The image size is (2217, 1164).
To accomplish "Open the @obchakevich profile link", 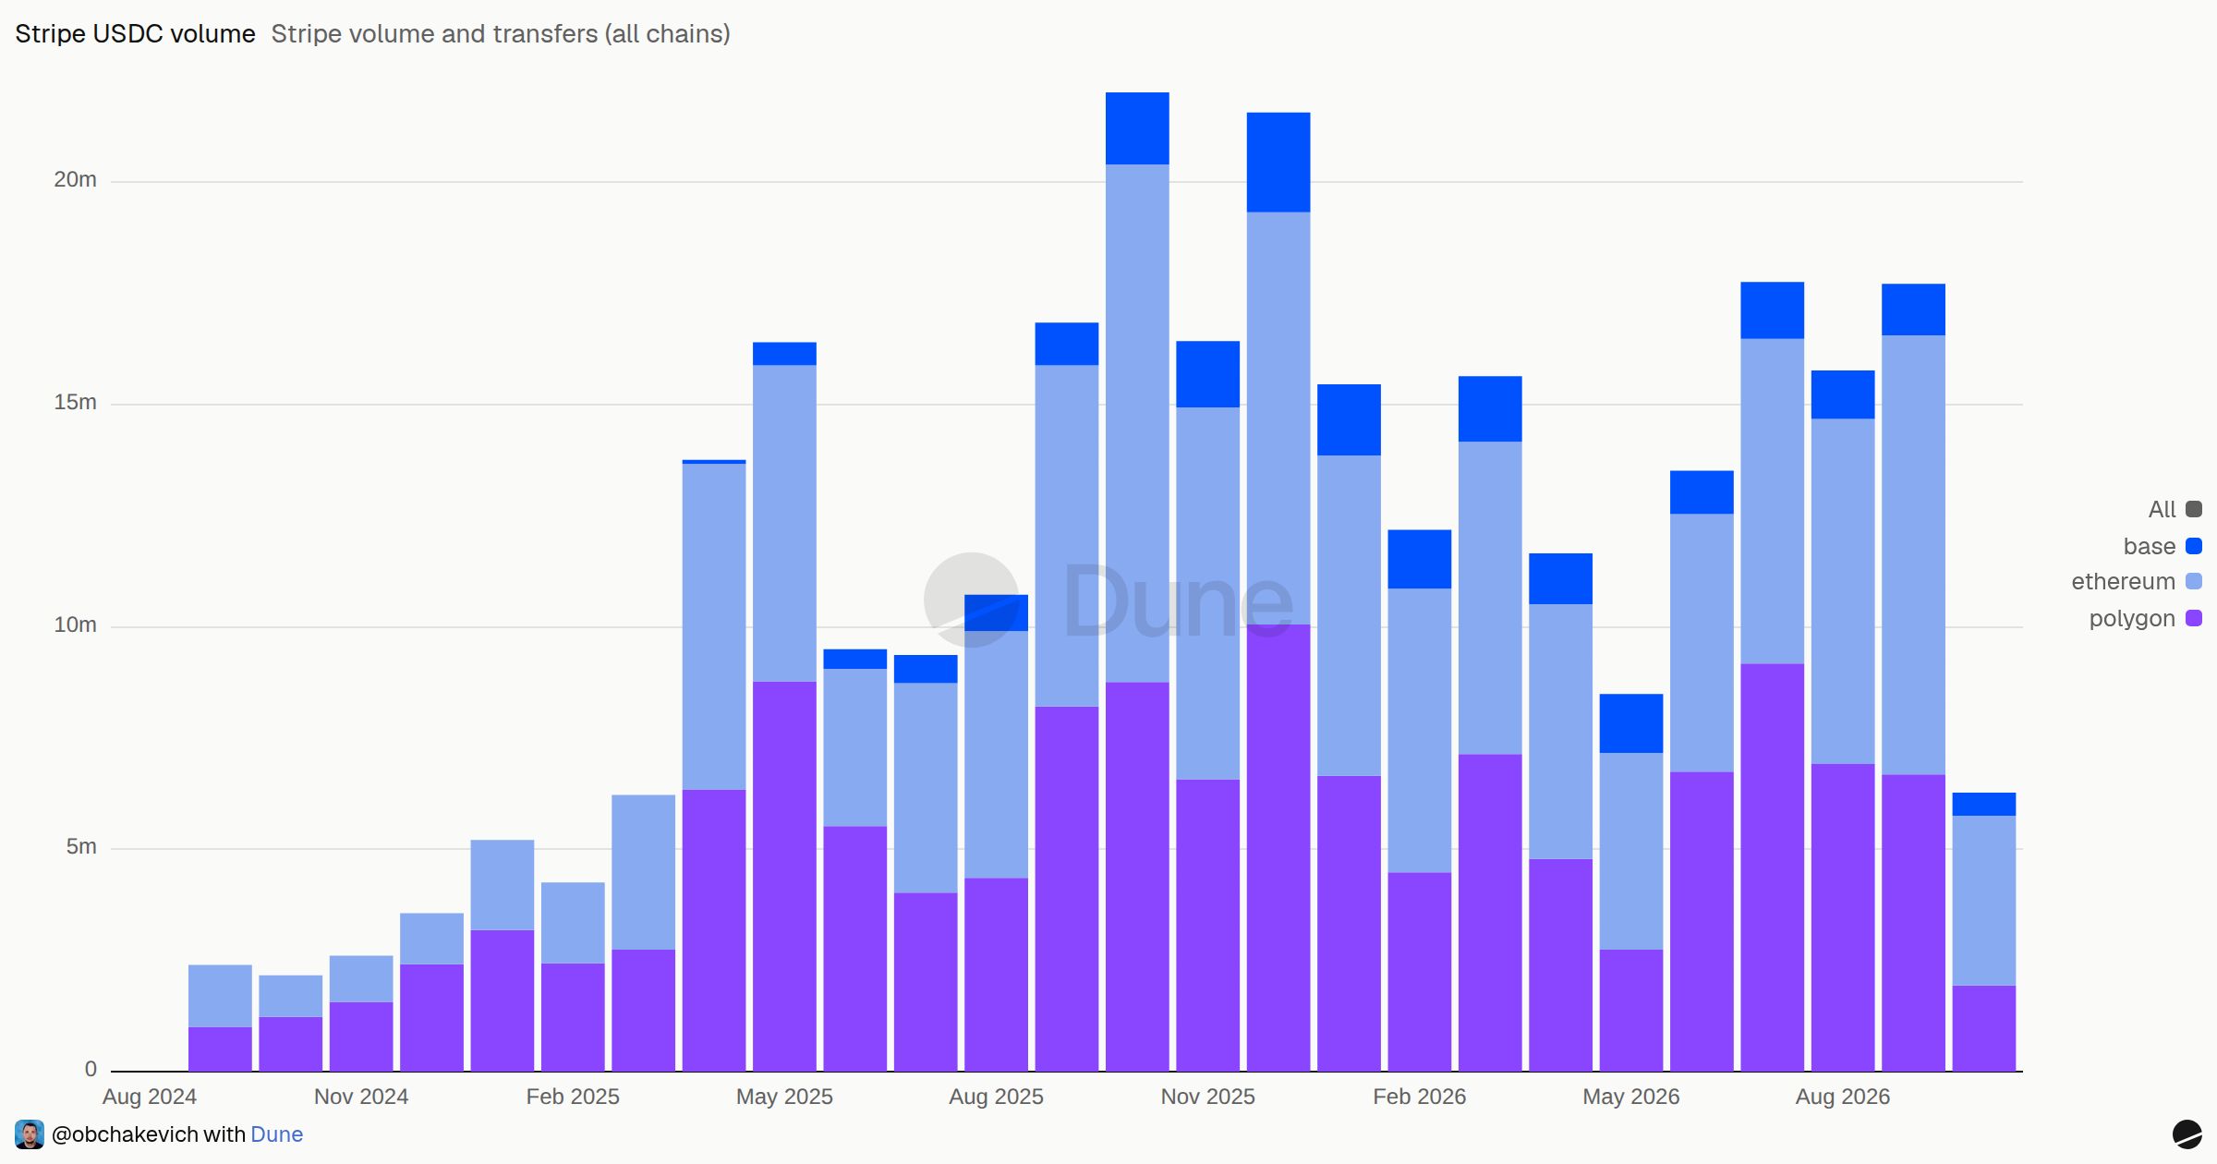I will pos(125,1134).
